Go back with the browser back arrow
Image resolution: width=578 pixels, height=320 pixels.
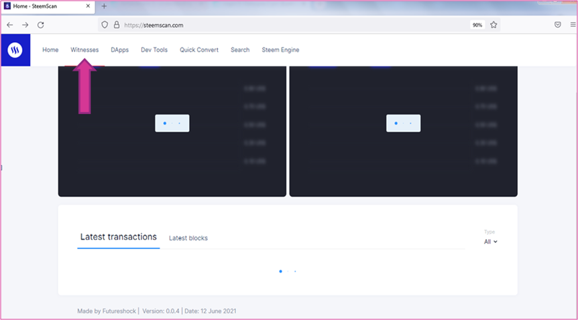10,25
